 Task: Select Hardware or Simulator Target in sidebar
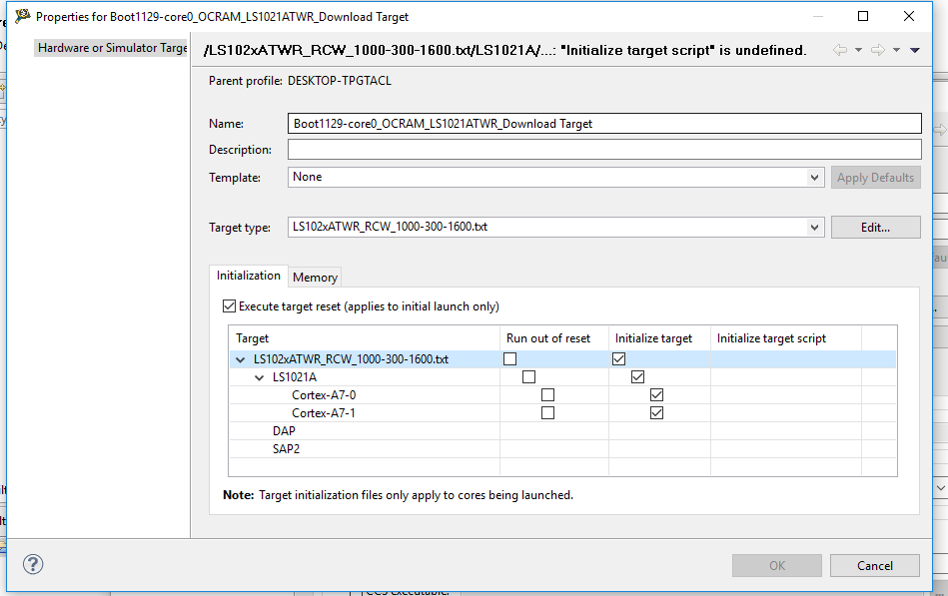tap(113, 48)
